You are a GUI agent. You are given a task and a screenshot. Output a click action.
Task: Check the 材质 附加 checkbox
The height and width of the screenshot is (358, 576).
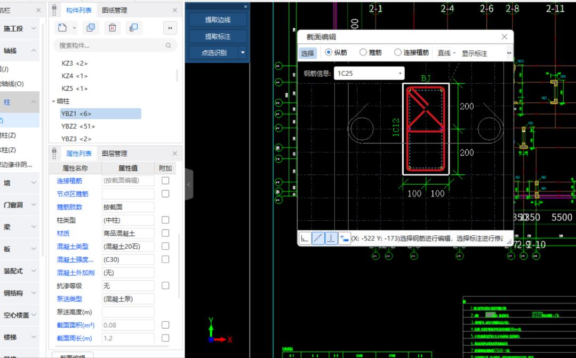point(165,233)
